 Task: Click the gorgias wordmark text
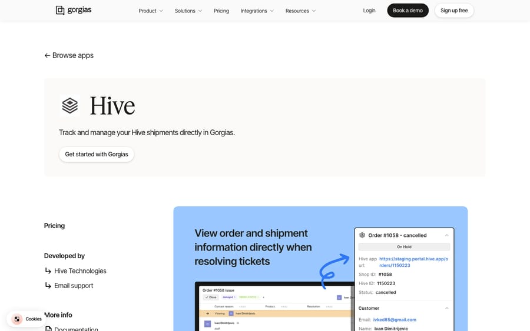(x=79, y=10)
